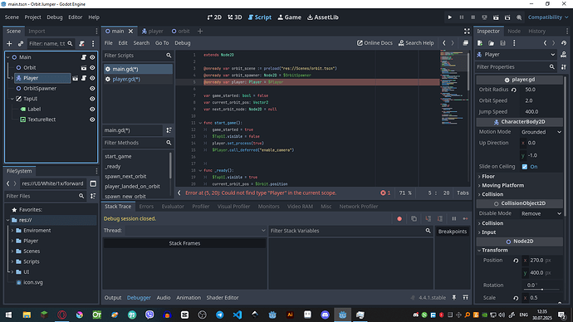Open Online Docs link

pyautogui.click(x=375, y=43)
